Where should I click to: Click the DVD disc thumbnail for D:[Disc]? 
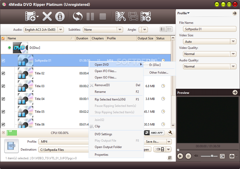click(20, 48)
